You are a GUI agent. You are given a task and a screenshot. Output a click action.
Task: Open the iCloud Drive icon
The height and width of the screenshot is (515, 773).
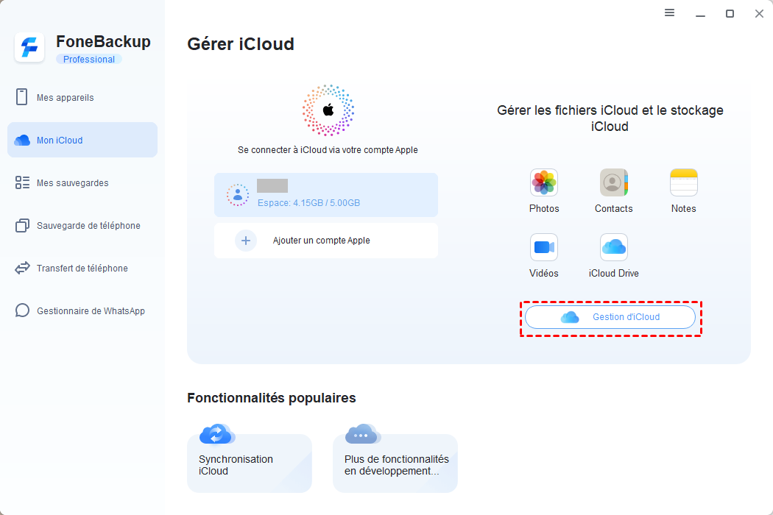pyautogui.click(x=613, y=247)
